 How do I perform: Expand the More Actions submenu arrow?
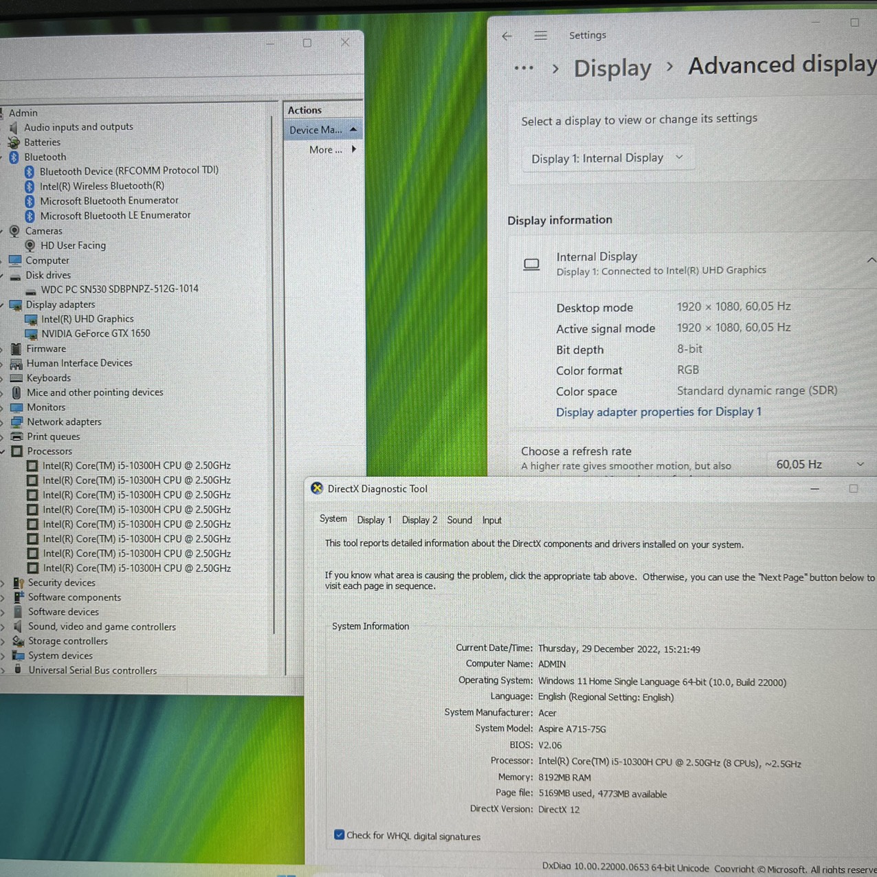click(x=354, y=149)
